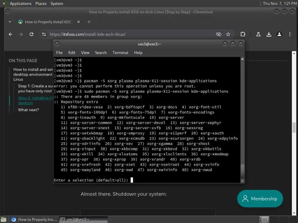Open terminal Edit menu

click(72, 53)
